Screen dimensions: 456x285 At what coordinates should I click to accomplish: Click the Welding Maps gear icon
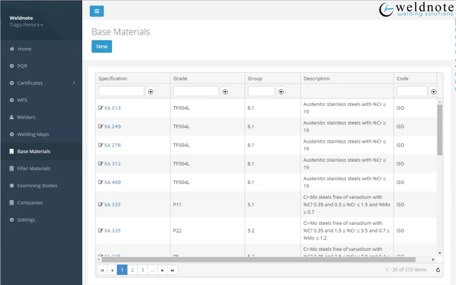(x=12, y=134)
